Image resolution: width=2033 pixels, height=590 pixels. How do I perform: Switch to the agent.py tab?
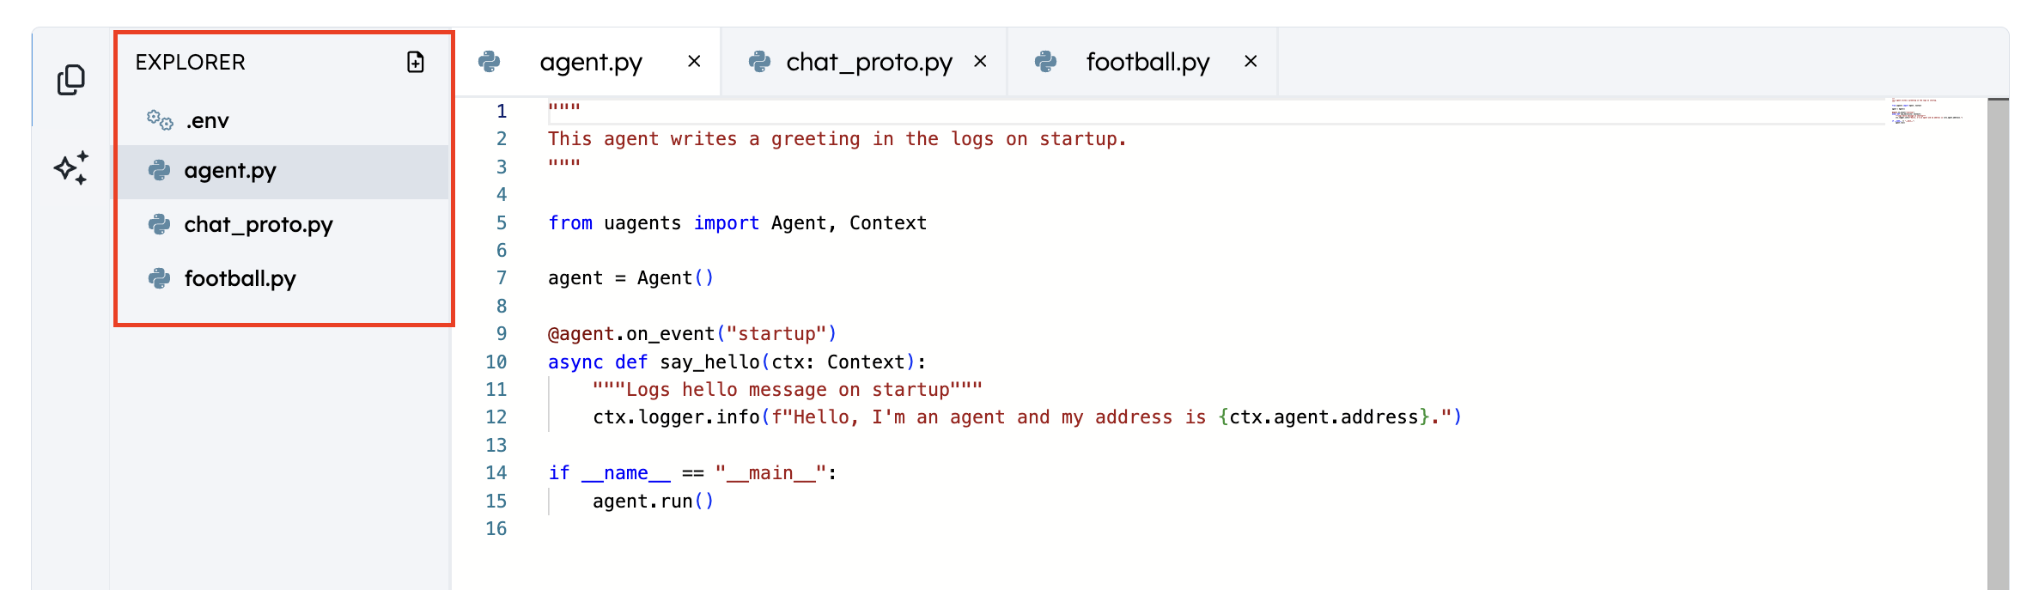tap(588, 62)
